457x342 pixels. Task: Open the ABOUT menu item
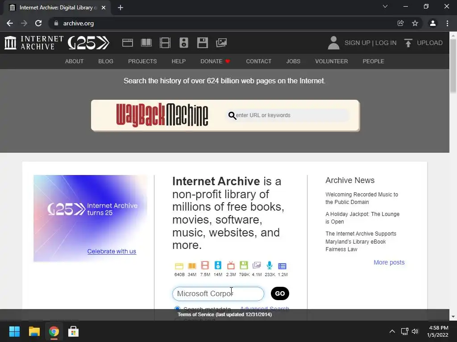74,61
